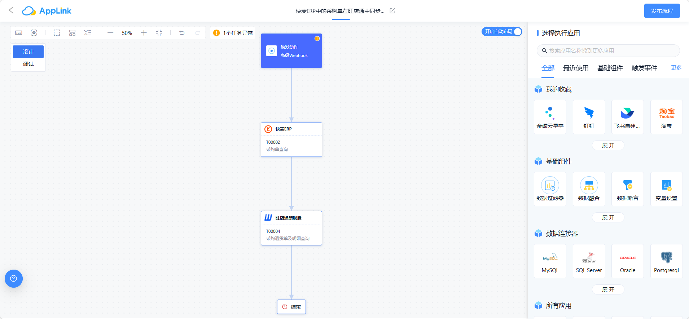This screenshot has width=689, height=319.
Task: Choose the Oracle connector
Action: click(x=628, y=261)
